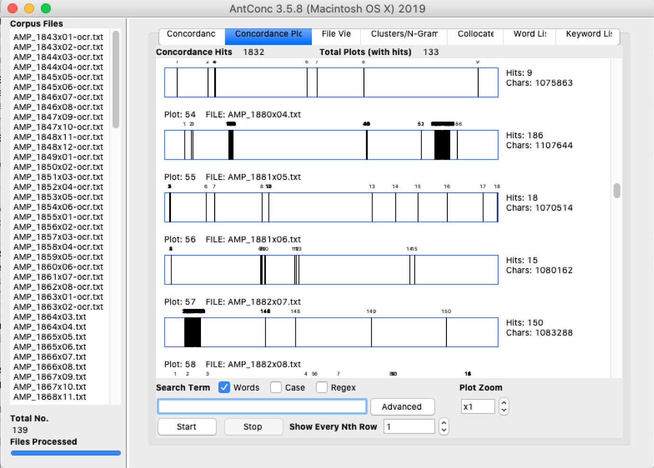Uncheck the Words checkbox
This screenshot has height=468, width=654.
[x=224, y=387]
